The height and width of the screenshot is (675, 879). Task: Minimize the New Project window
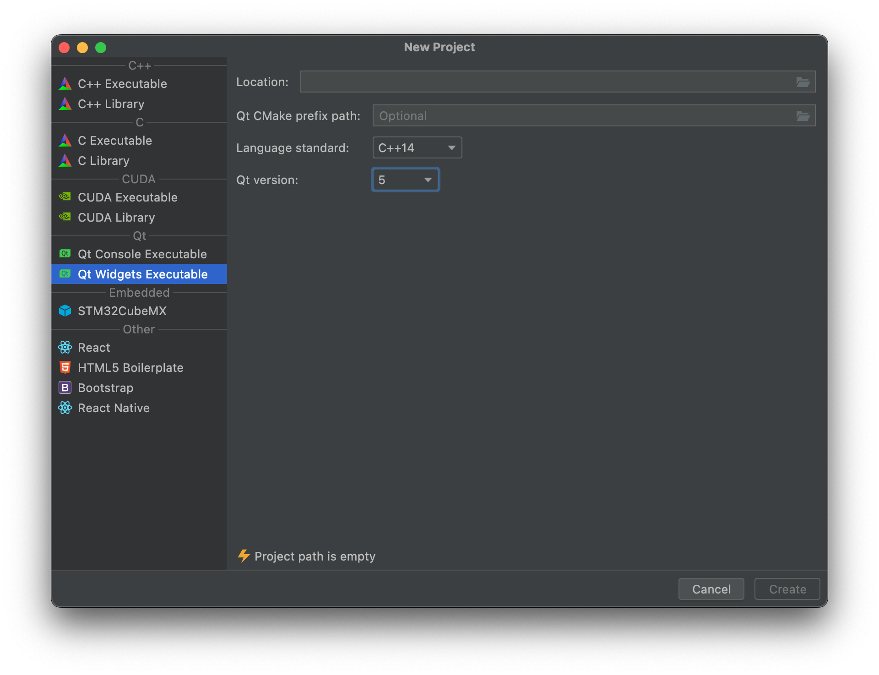tap(82, 48)
